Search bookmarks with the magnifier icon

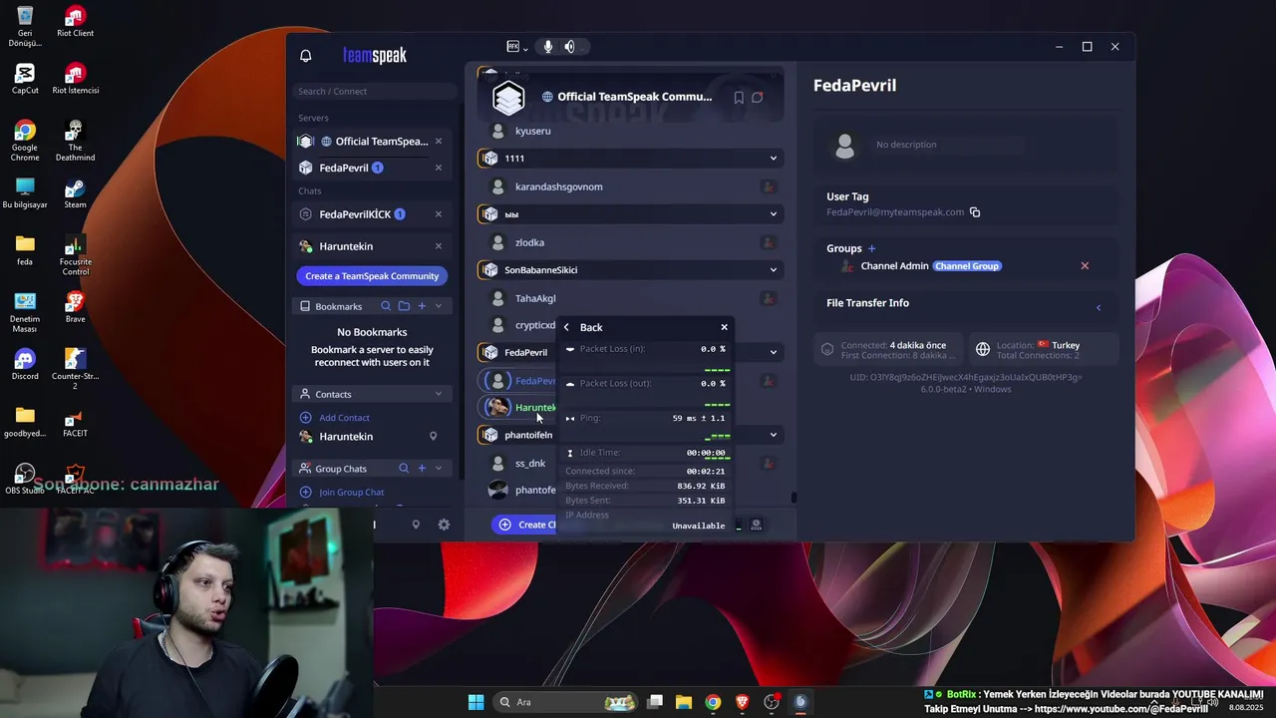pyautogui.click(x=386, y=306)
